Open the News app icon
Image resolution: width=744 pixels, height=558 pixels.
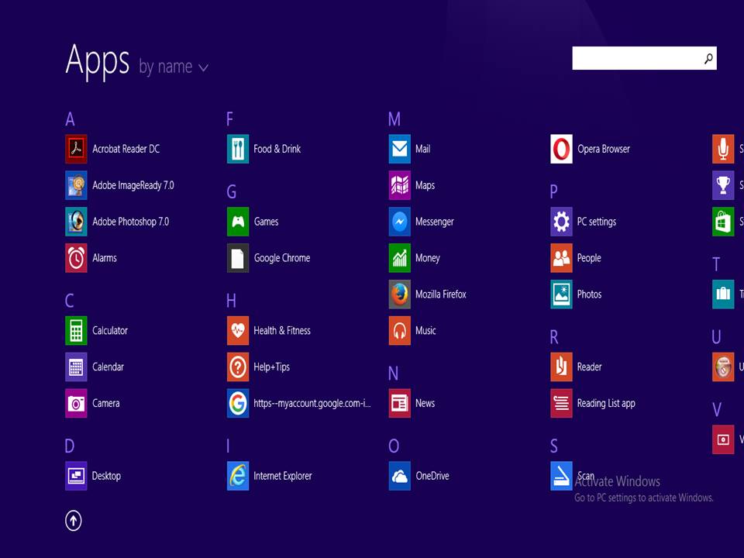pyautogui.click(x=400, y=403)
